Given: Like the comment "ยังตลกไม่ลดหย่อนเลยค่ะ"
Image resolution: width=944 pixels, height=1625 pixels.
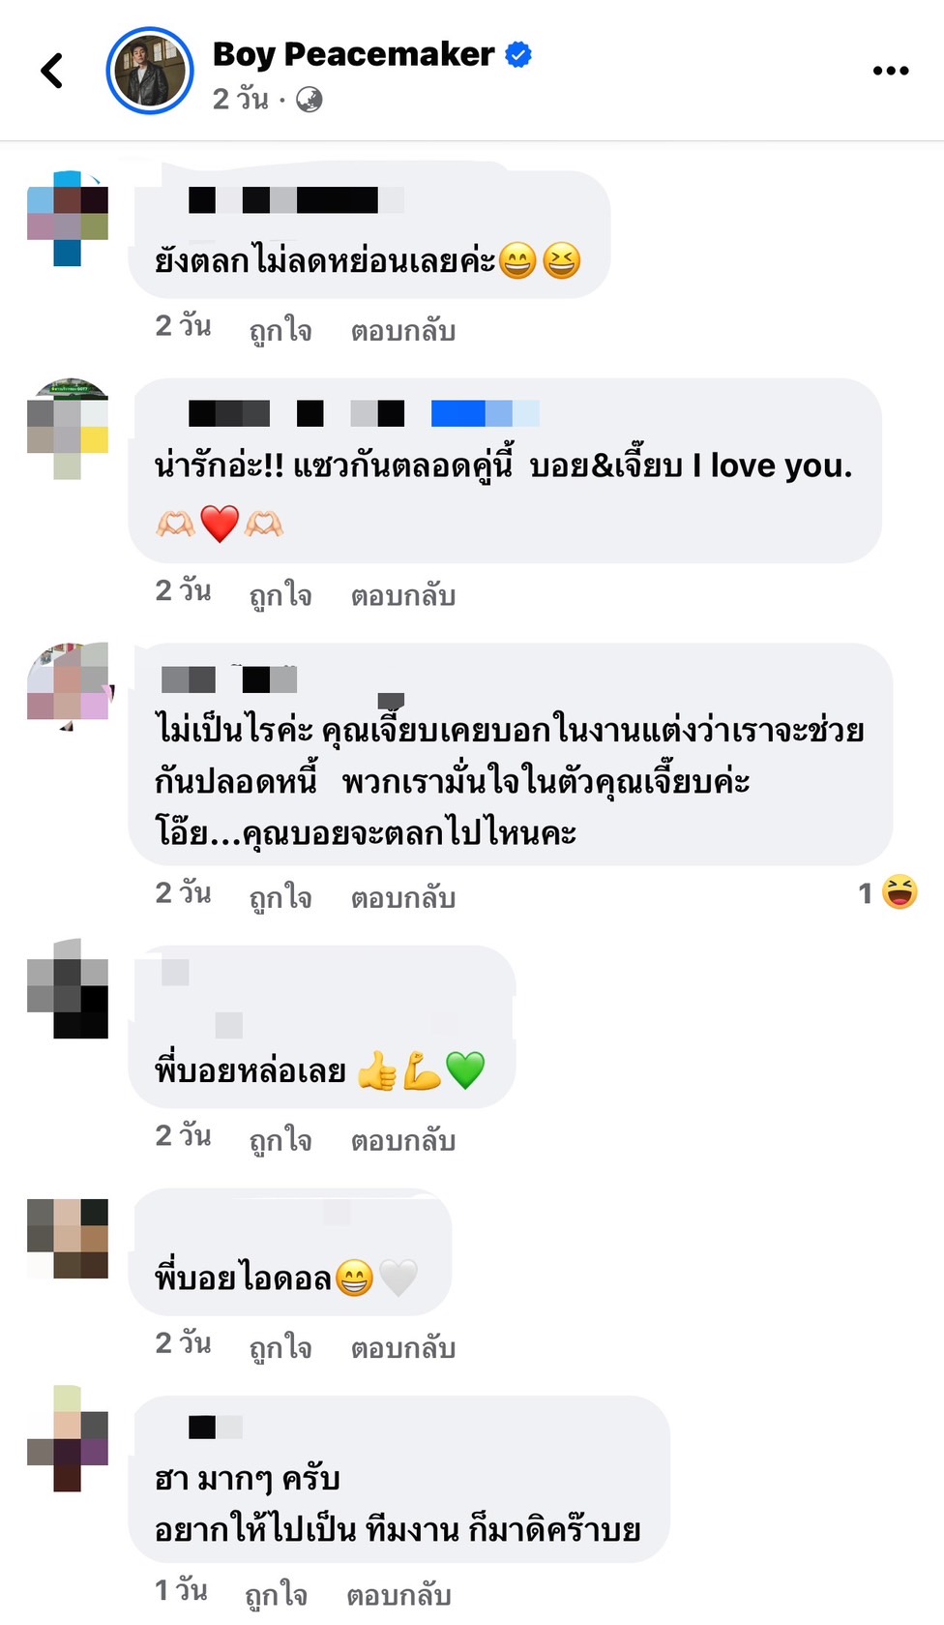Looking at the screenshot, I should (x=280, y=331).
